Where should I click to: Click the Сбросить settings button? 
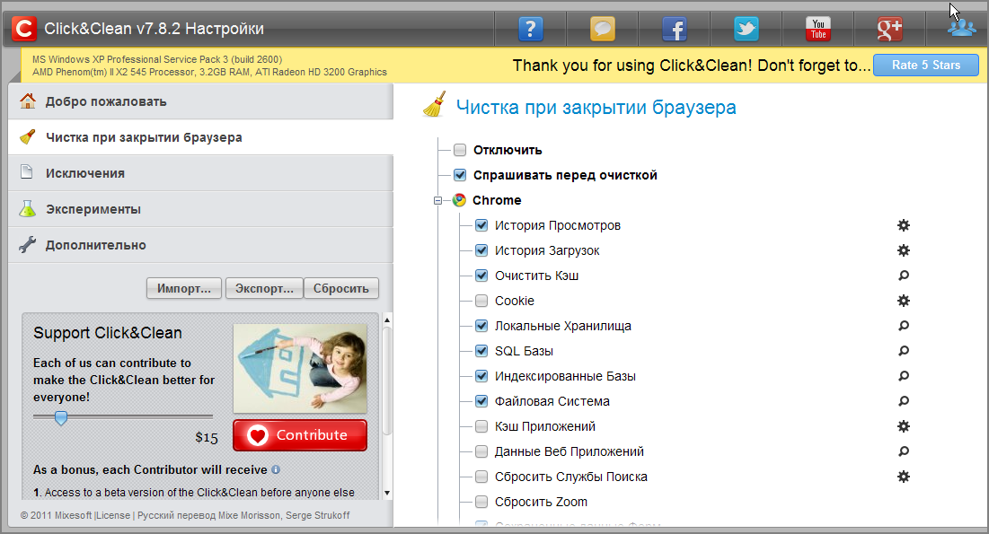(x=341, y=288)
